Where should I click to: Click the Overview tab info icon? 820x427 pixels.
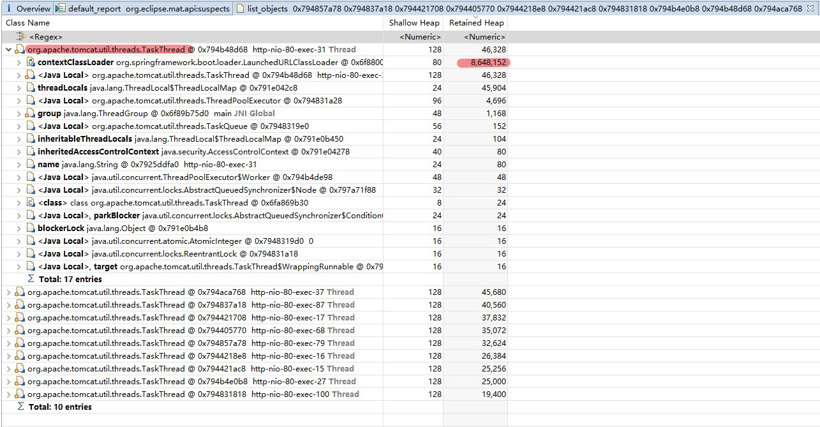click(x=9, y=9)
